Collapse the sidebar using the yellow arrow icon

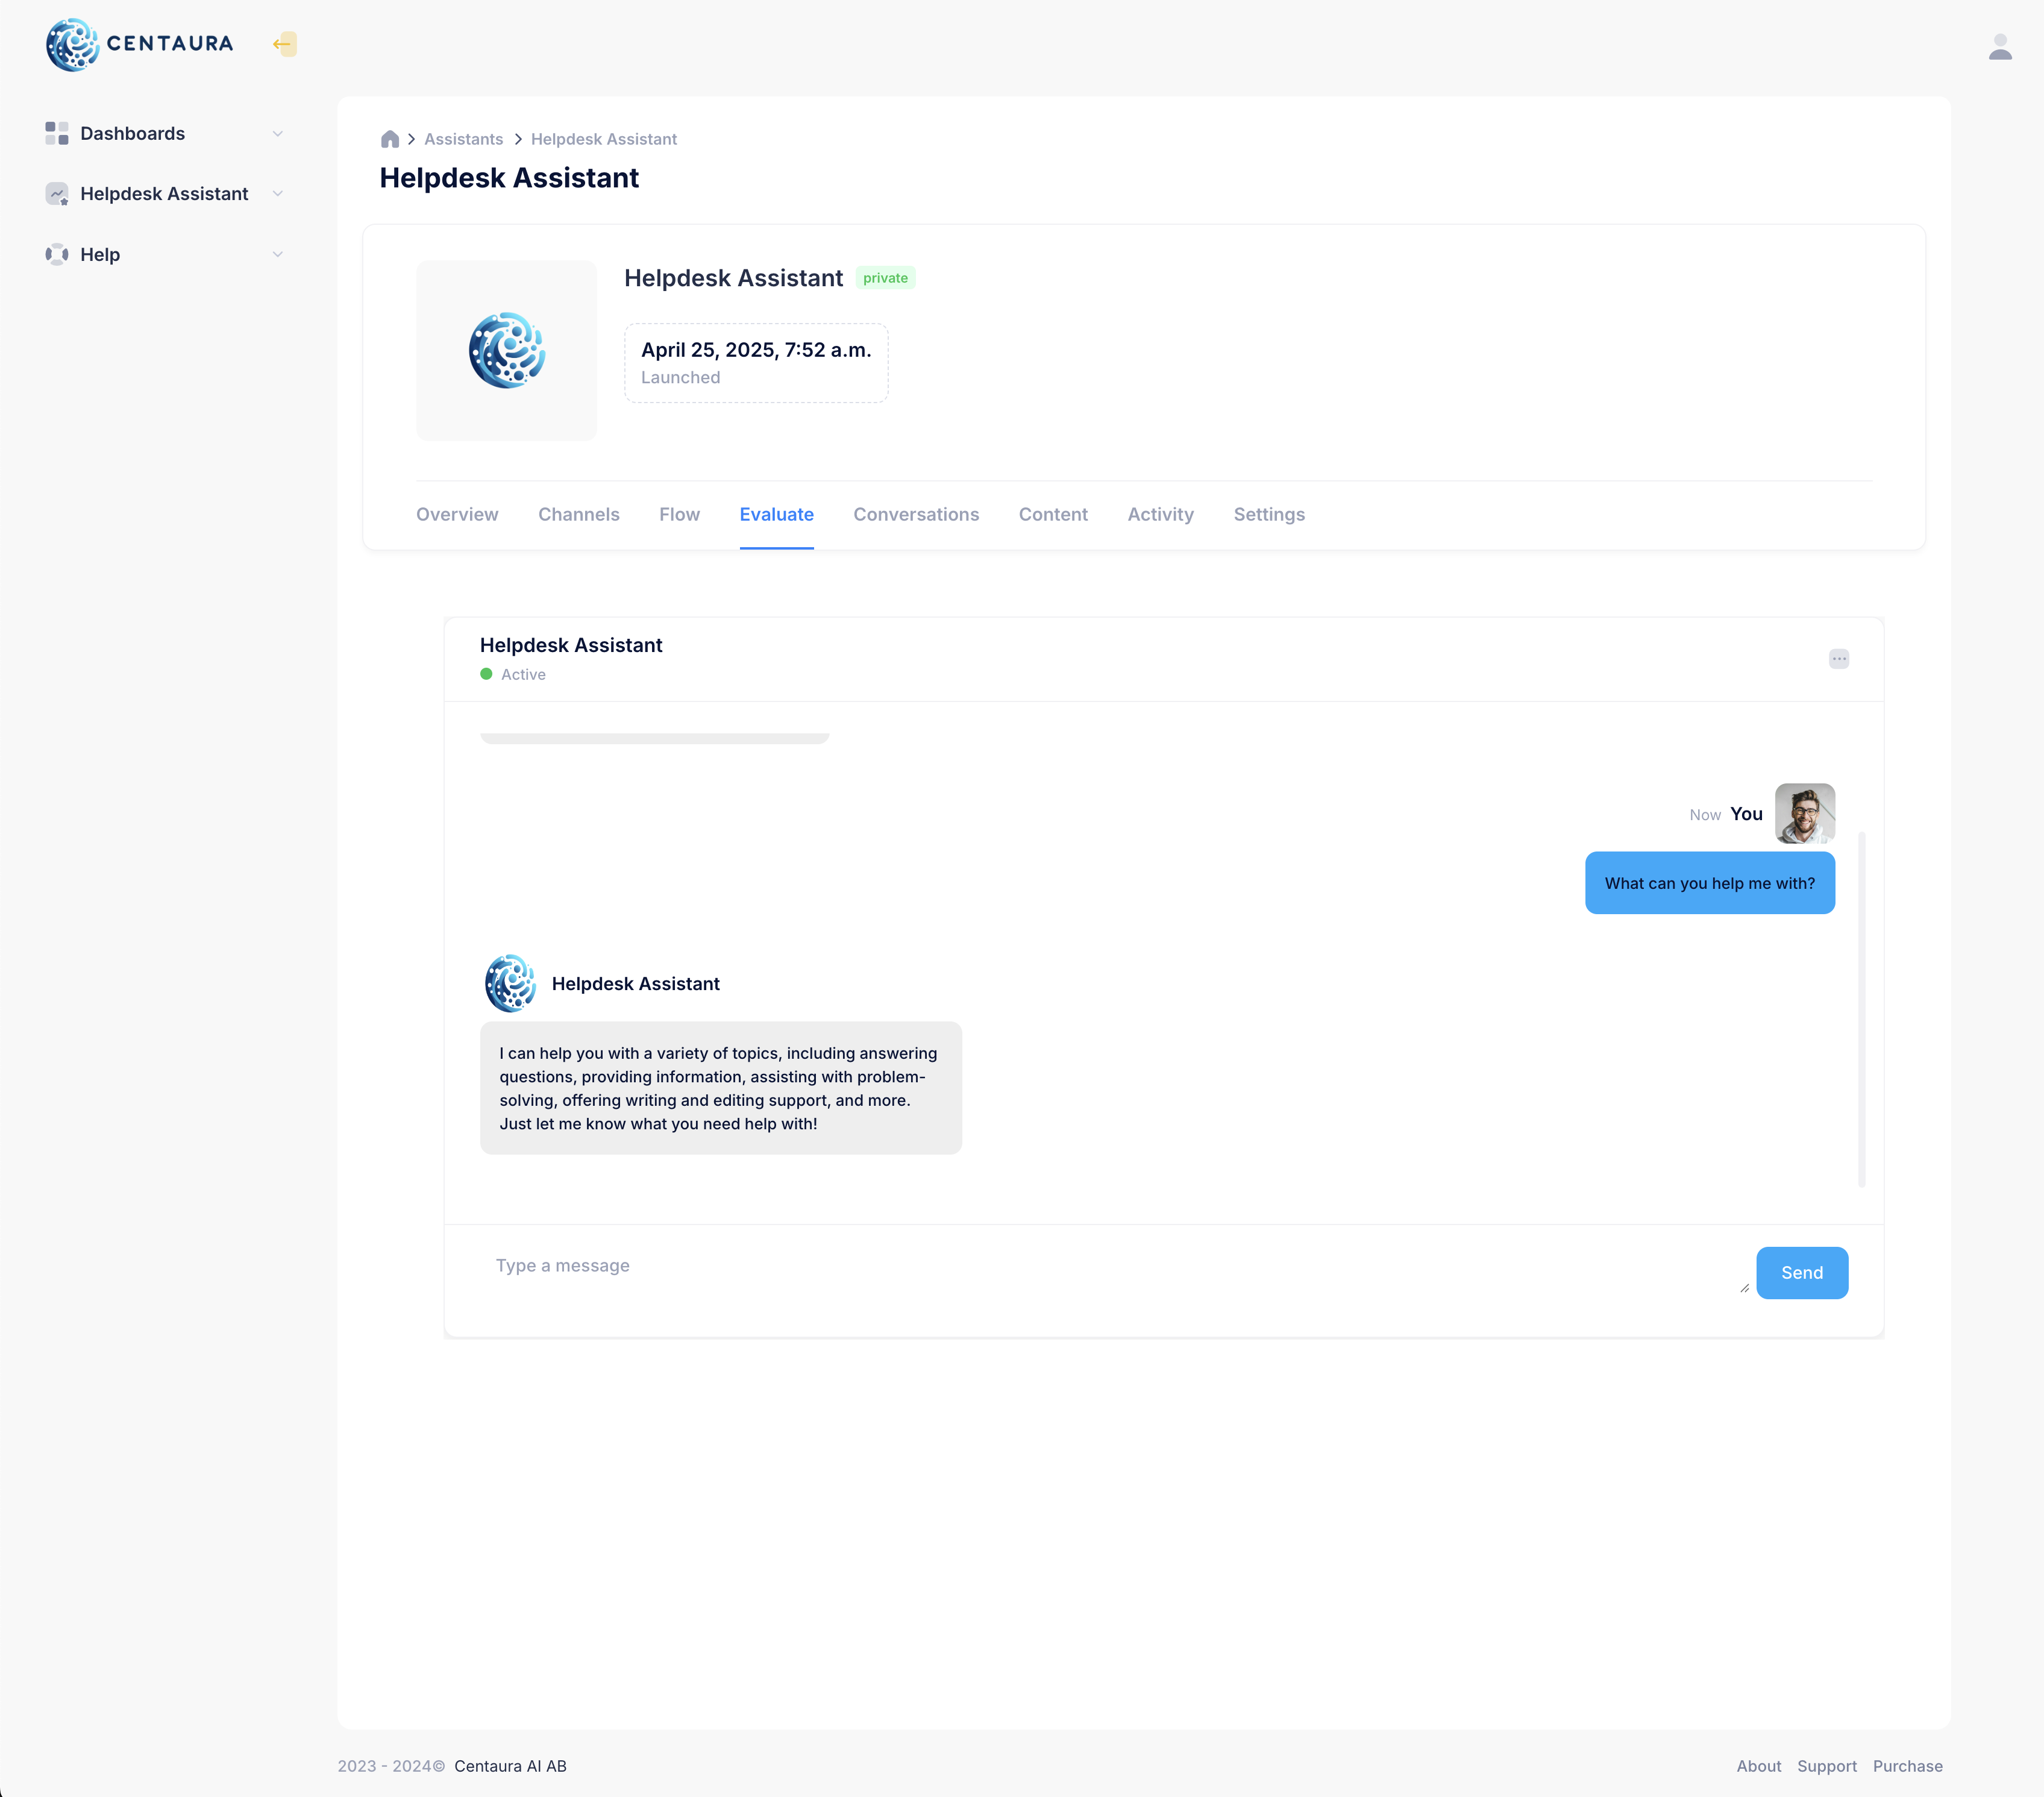(284, 44)
